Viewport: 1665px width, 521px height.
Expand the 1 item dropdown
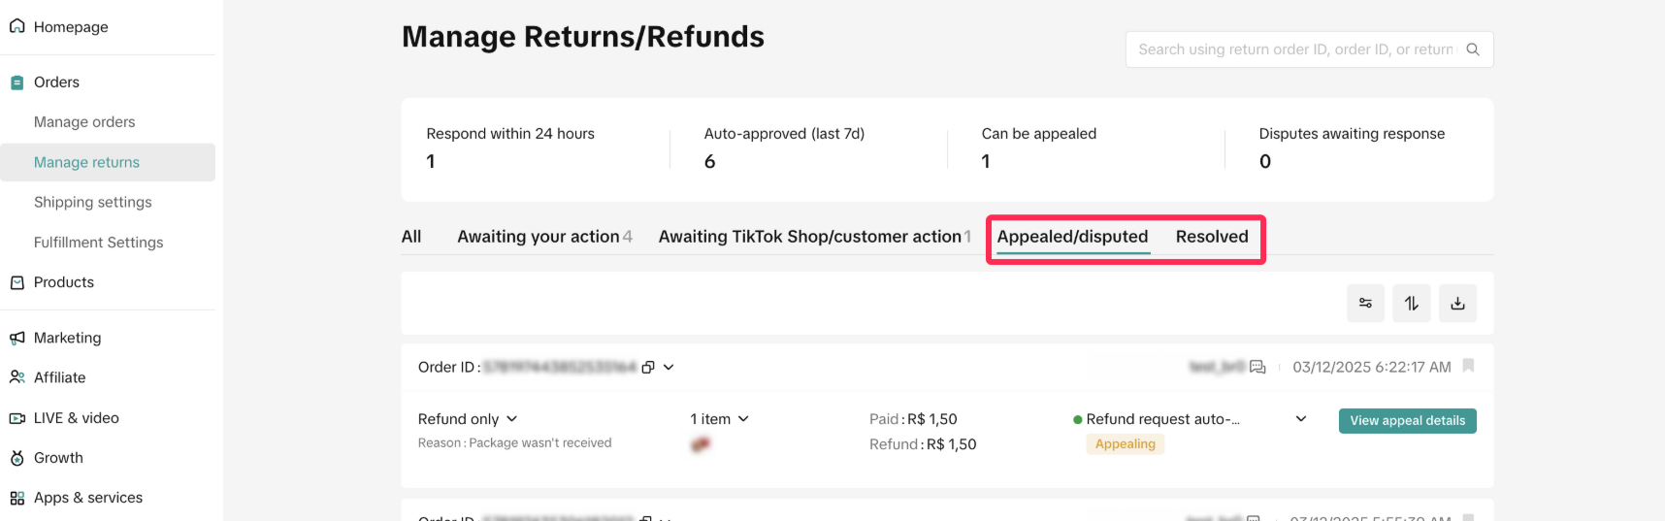(x=743, y=419)
